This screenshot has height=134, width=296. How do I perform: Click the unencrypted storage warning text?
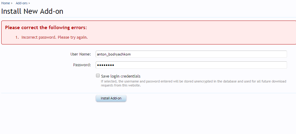point(193,83)
